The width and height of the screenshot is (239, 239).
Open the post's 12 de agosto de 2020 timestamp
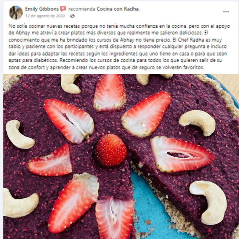45,16
